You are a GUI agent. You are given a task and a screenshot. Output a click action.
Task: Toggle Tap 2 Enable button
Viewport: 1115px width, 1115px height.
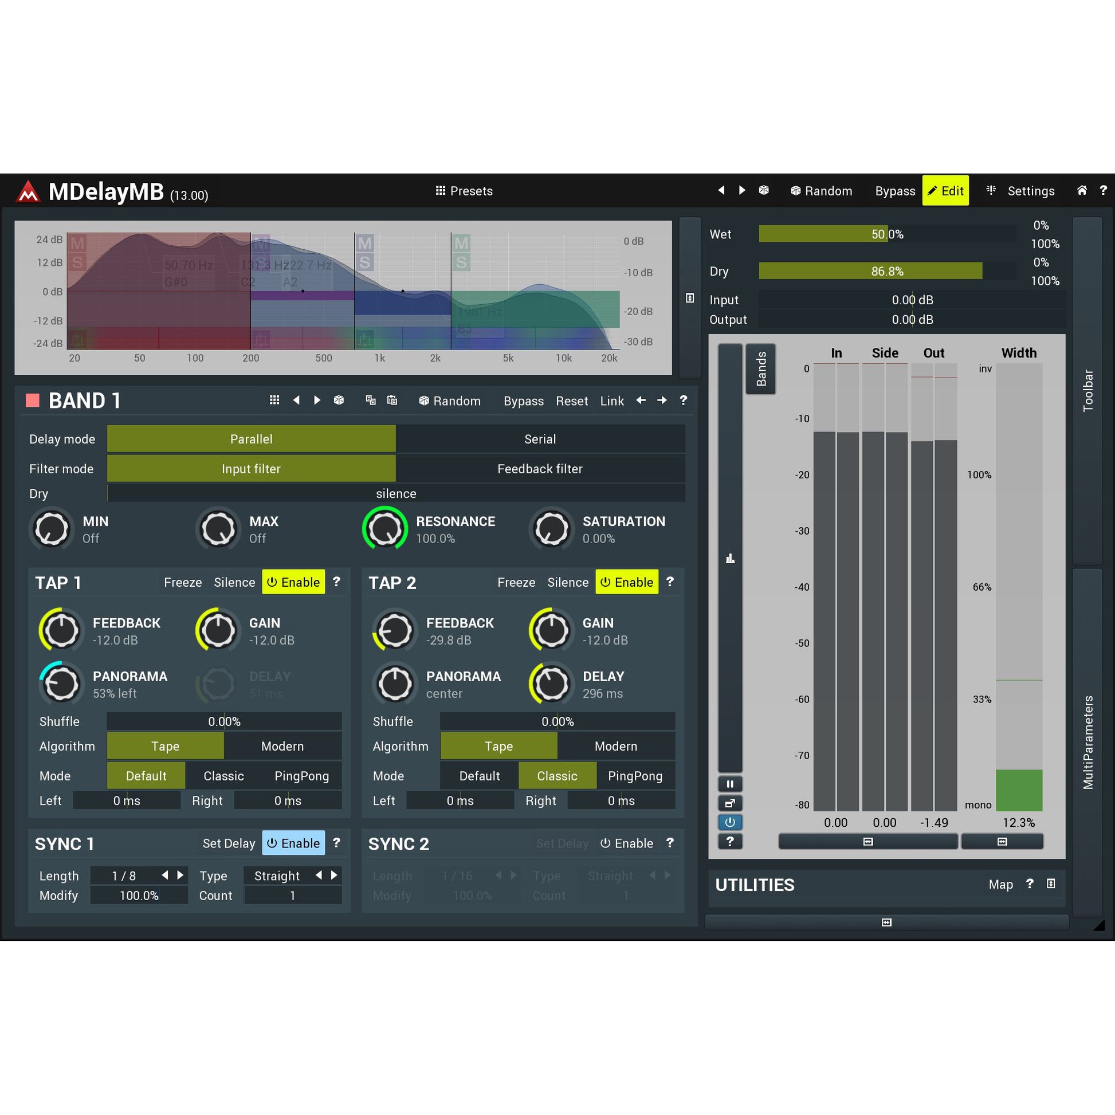pyautogui.click(x=627, y=582)
